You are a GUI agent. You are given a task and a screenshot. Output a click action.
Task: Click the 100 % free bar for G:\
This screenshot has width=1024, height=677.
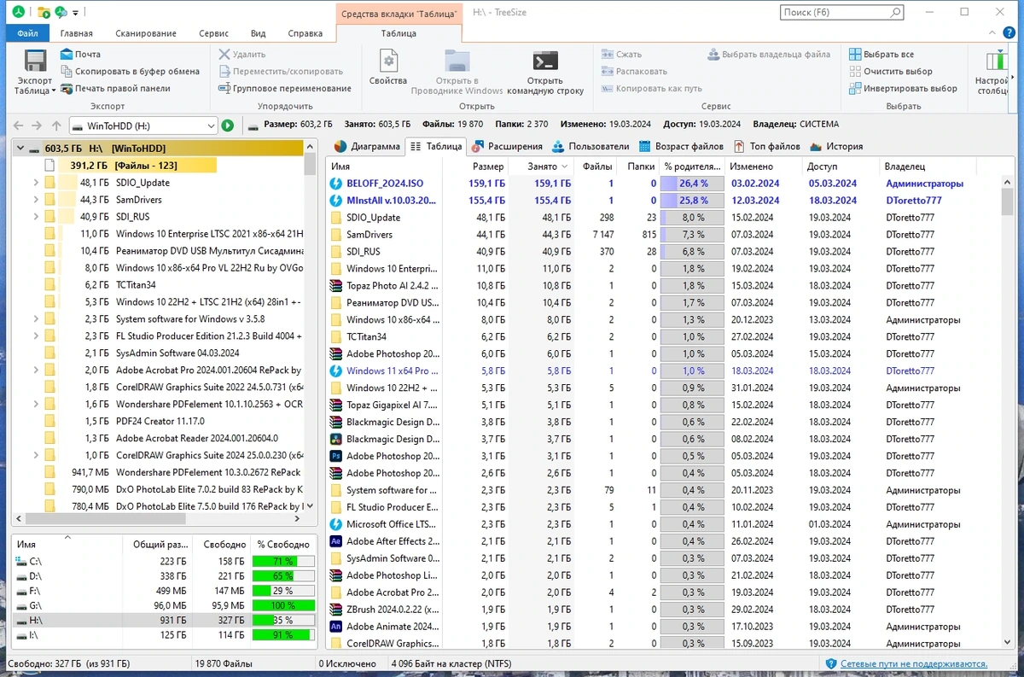tap(283, 604)
